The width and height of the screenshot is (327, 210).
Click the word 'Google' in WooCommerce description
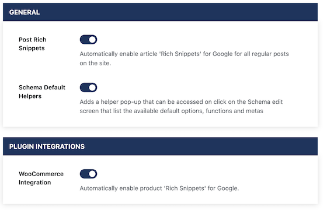coord(228,188)
